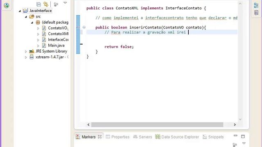The height and width of the screenshot is (147, 262).
Task: Maximize the bottom Markers panel
Action: tap(243, 136)
